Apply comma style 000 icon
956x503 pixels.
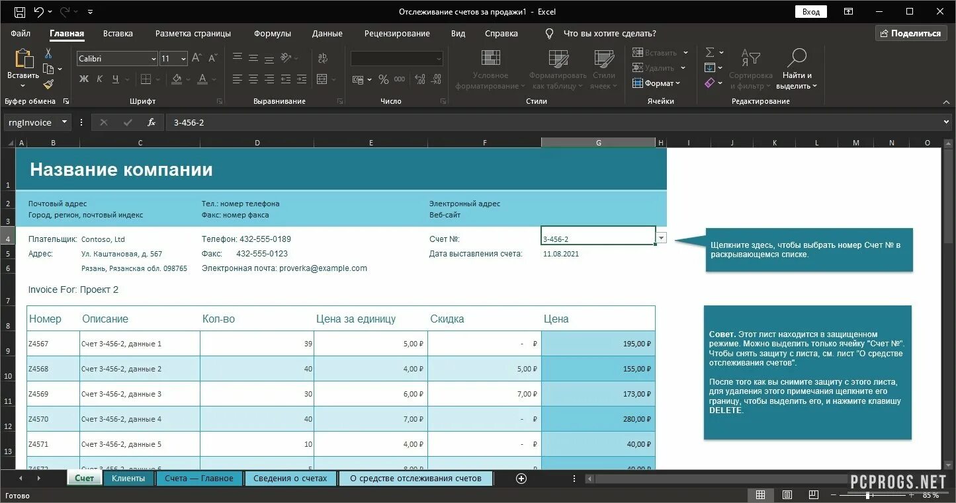(400, 79)
